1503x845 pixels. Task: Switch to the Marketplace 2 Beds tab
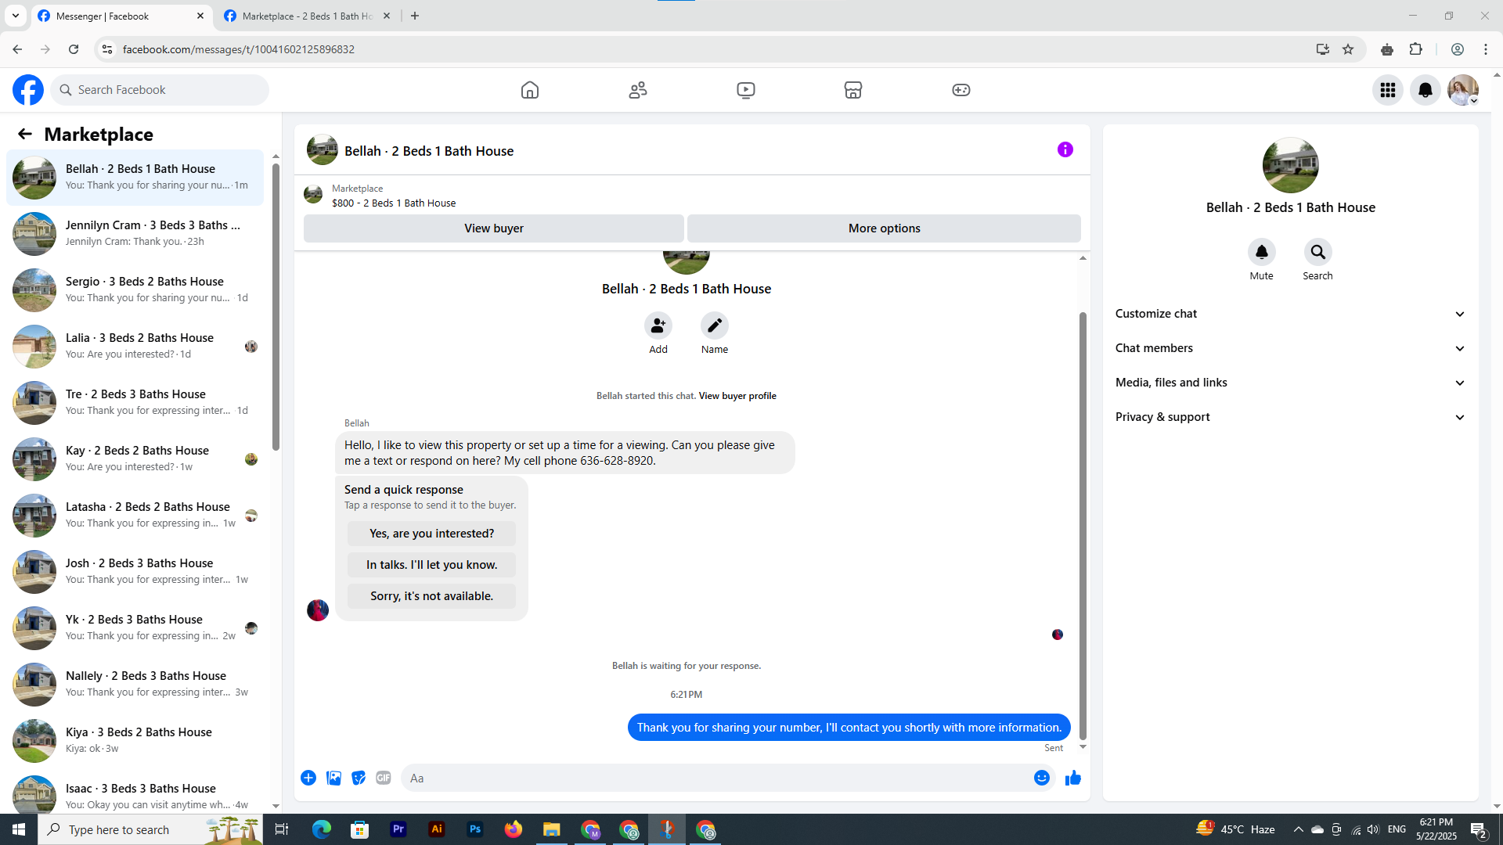pos(308,16)
